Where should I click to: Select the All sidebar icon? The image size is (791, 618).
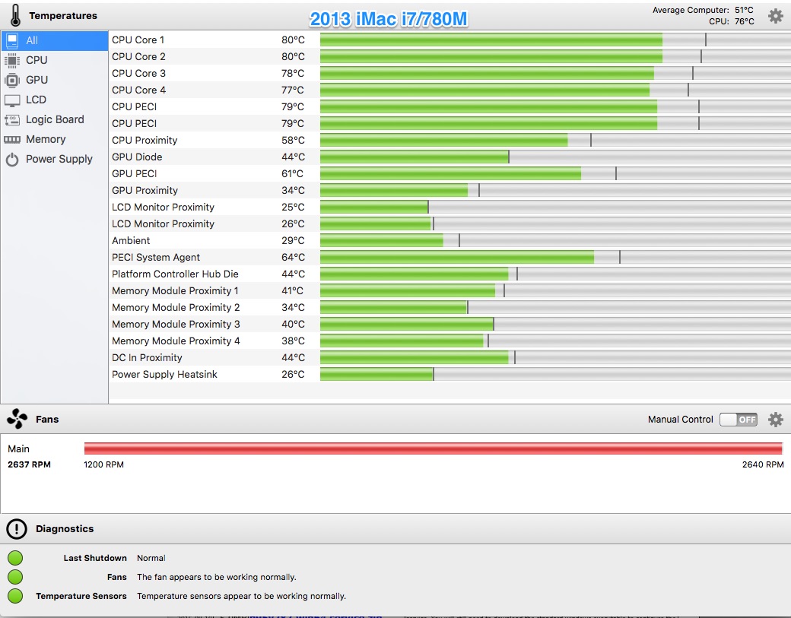pos(12,40)
